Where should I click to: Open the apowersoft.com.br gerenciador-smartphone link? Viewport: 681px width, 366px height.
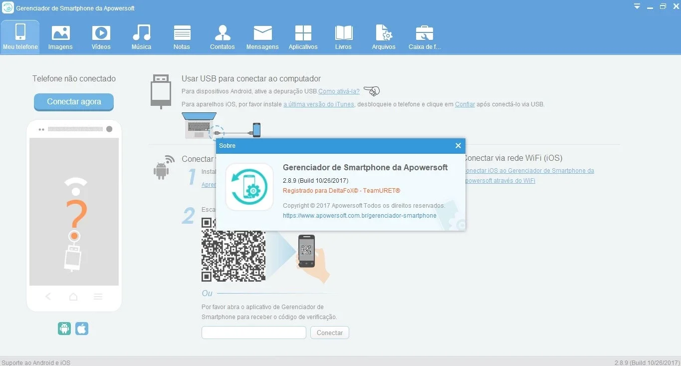click(360, 216)
